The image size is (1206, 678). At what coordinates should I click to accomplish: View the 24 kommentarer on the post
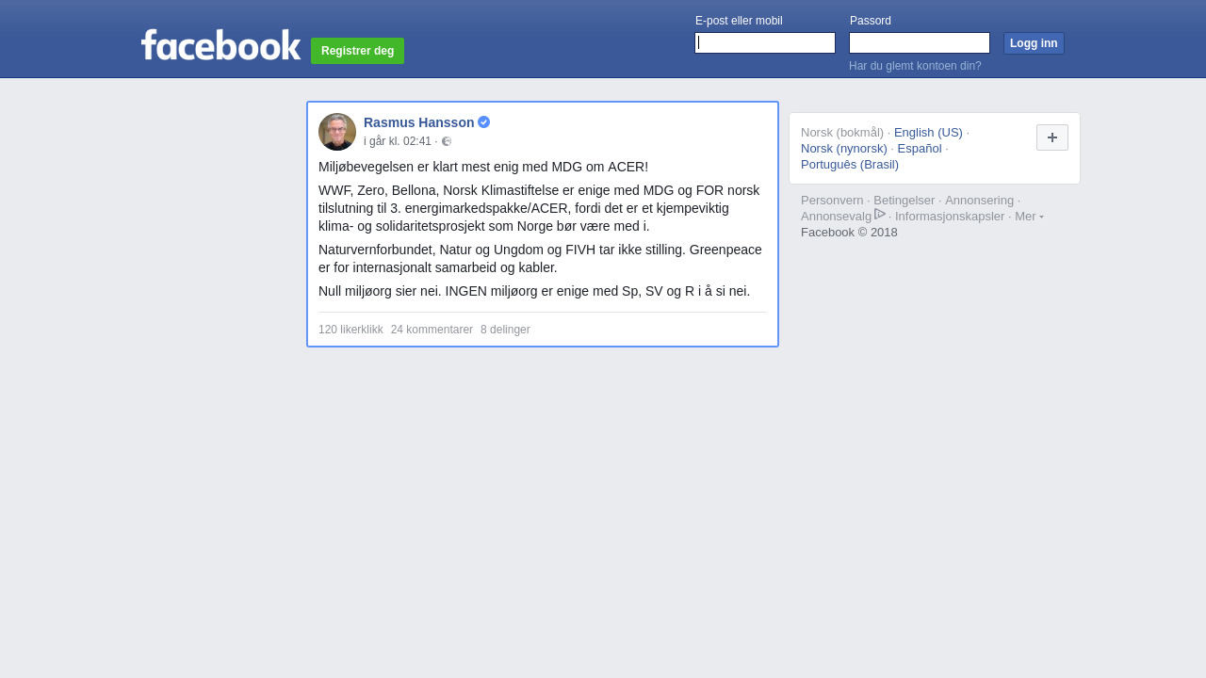(x=432, y=330)
